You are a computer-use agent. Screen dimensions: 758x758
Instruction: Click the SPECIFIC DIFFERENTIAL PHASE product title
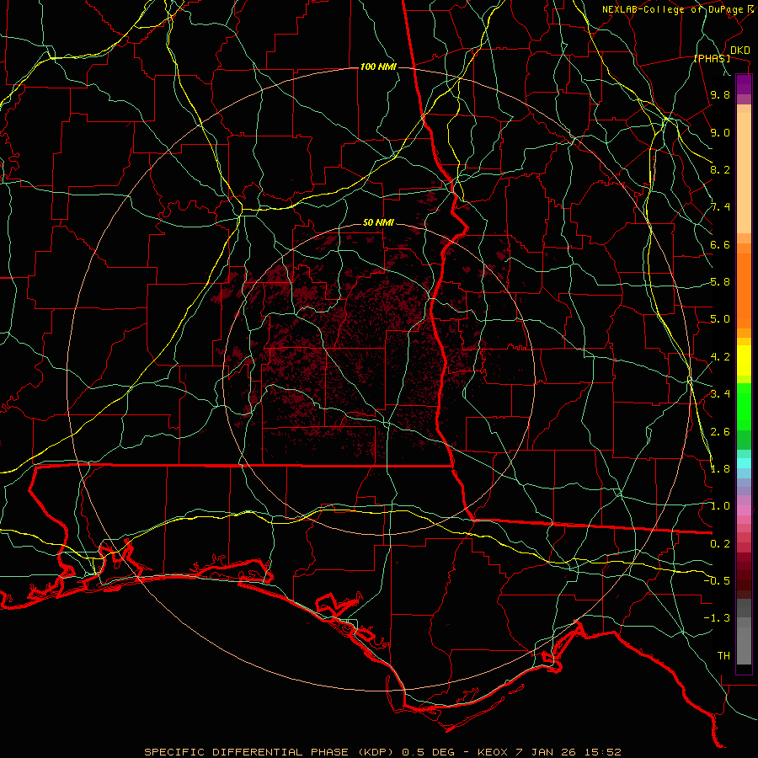(246, 752)
